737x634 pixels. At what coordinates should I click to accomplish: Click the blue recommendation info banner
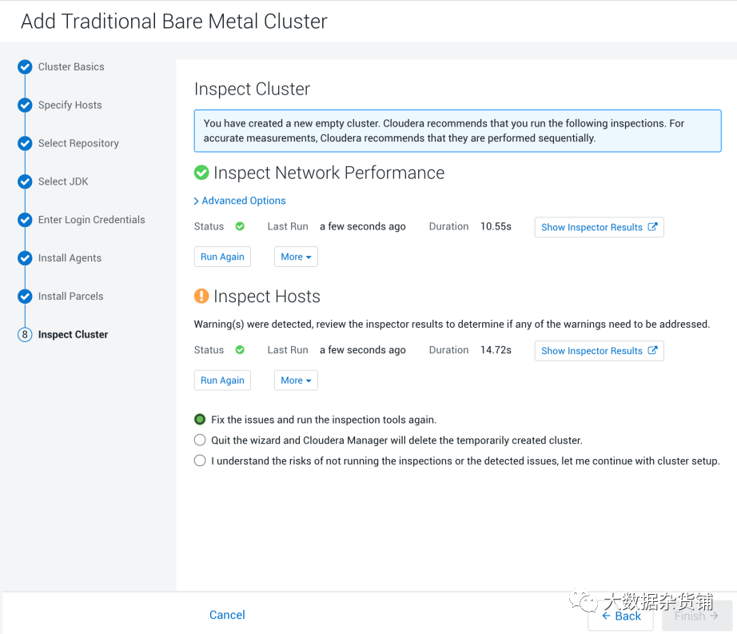pyautogui.click(x=458, y=130)
